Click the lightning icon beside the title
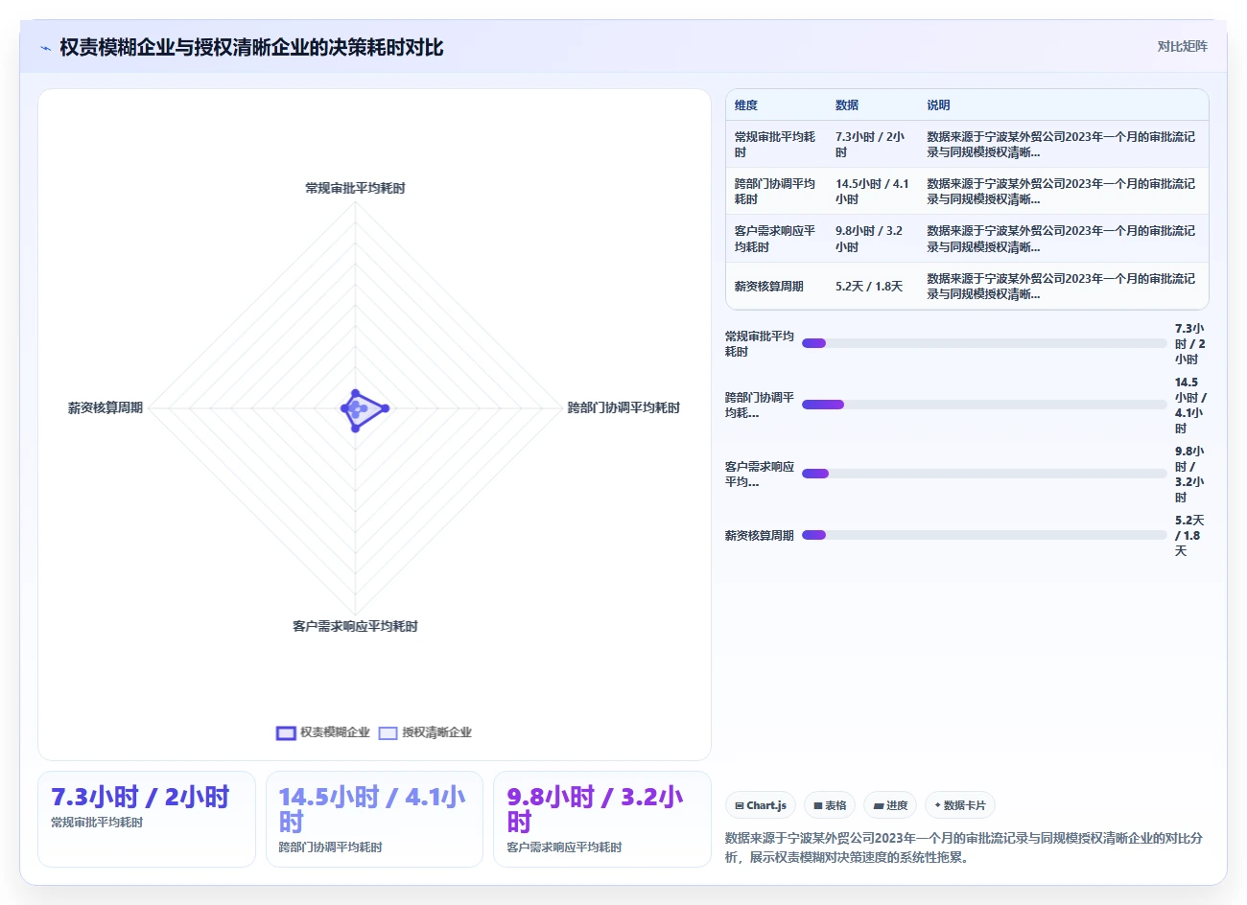The image size is (1247, 905). (45, 48)
